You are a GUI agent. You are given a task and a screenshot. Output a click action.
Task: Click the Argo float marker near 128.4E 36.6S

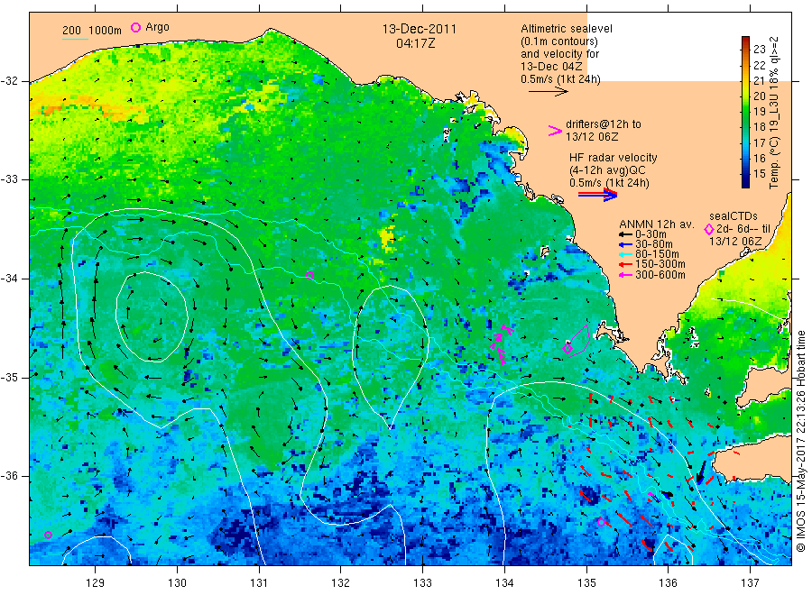tap(48, 535)
